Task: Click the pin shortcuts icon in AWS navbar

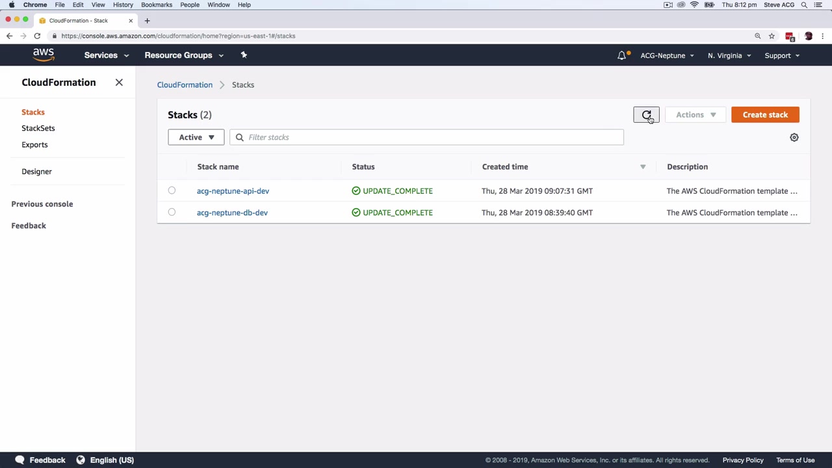Action: 244,55
